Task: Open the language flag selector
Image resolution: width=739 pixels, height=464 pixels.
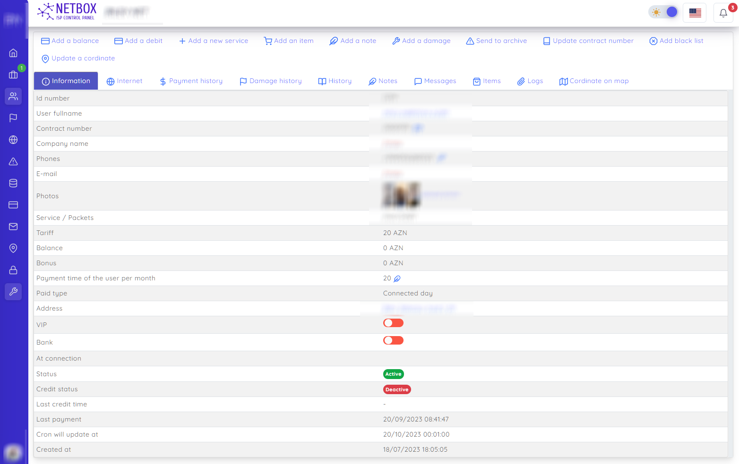Action: pos(695,13)
